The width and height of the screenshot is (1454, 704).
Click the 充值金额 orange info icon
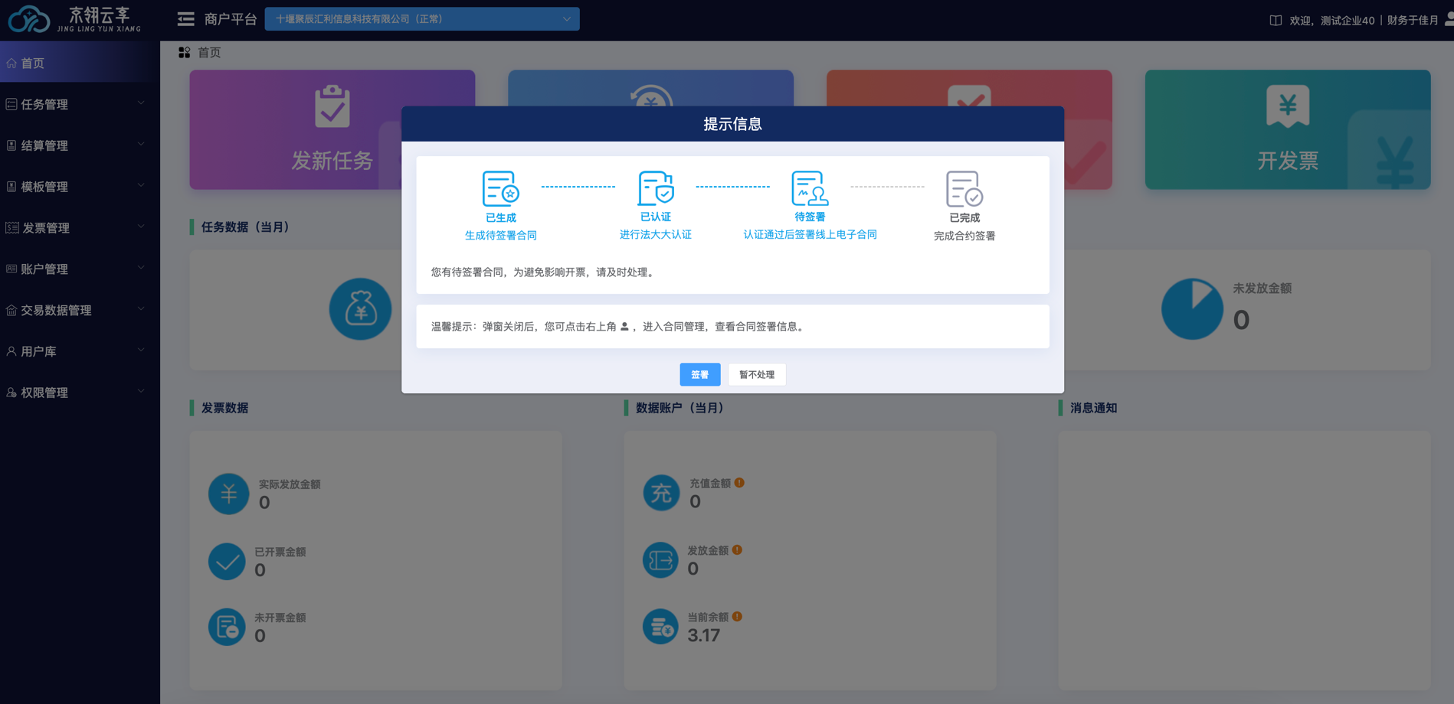point(739,483)
